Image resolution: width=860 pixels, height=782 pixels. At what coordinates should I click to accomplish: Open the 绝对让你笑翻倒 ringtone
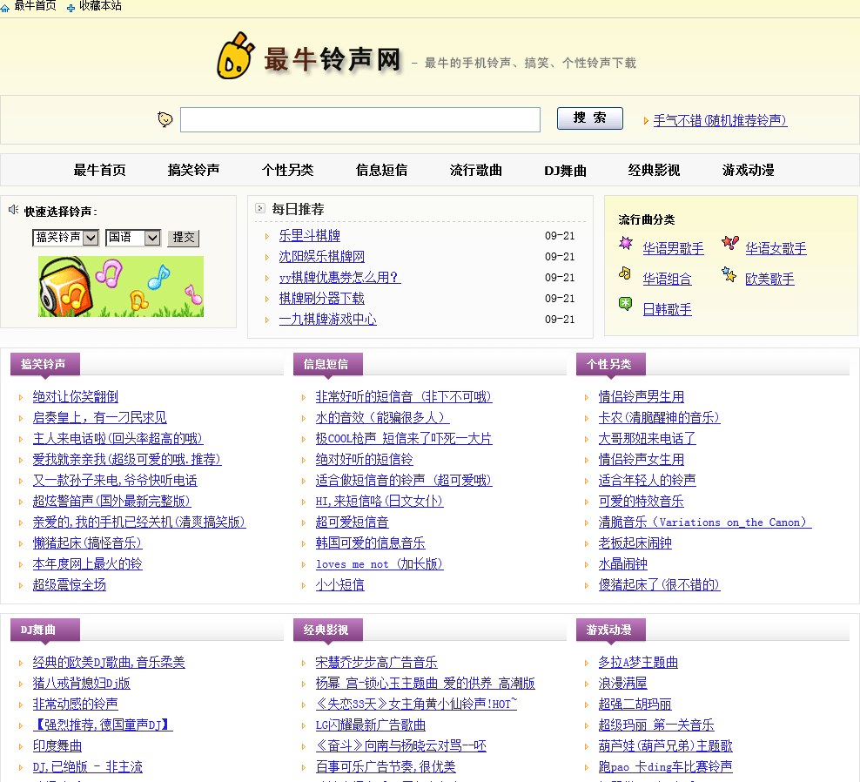coord(75,397)
